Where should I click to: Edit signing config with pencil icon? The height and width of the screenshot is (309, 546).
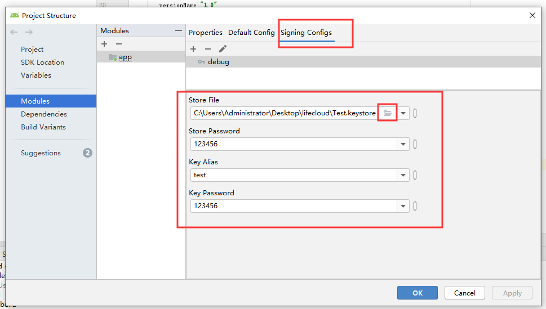223,49
